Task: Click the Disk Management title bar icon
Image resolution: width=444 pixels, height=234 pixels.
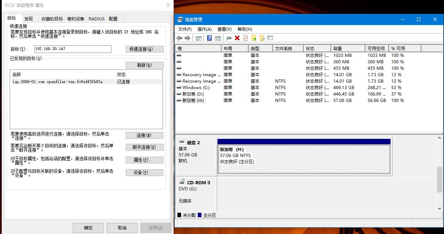Action: pyautogui.click(x=180, y=19)
